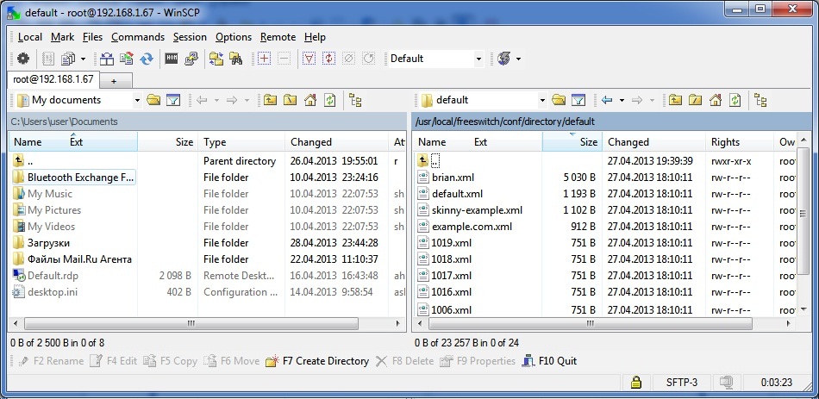This screenshot has width=819, height=399.
Task: Select the Bluetooth Exchange folder
Action: 73,178
